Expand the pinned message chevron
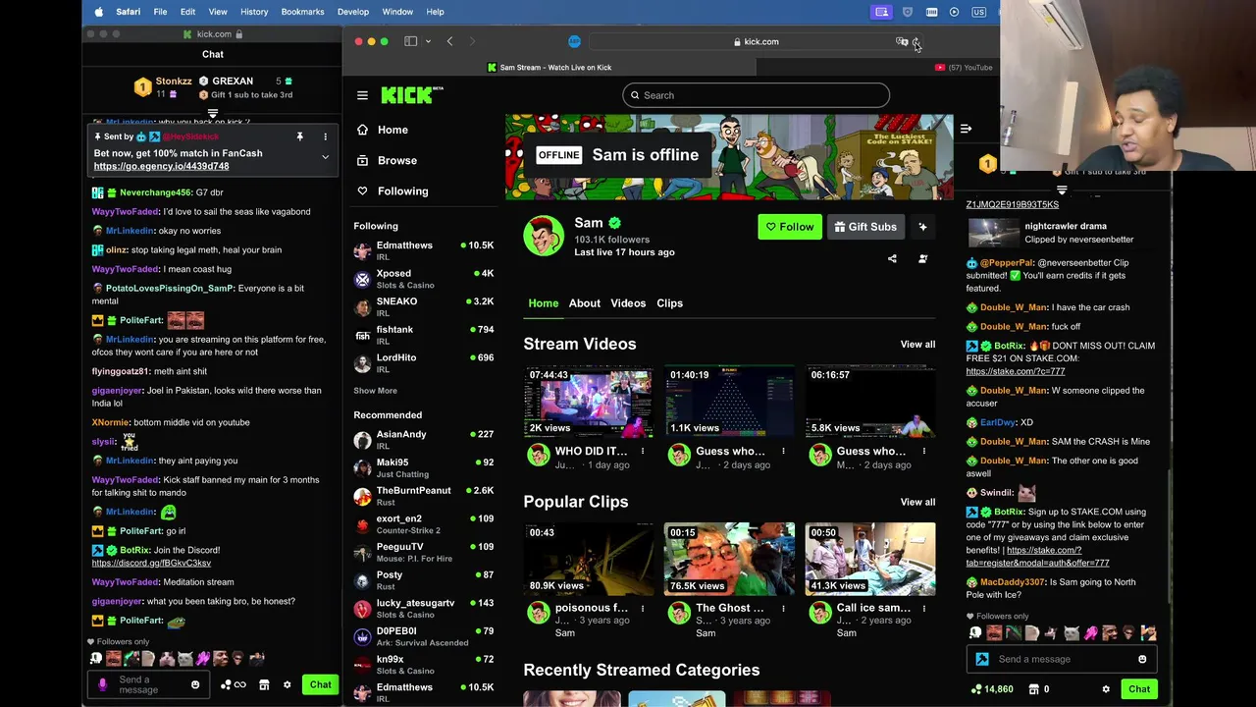The width and height of the screenshot is (1256, 707). click(x=325, y=157)
